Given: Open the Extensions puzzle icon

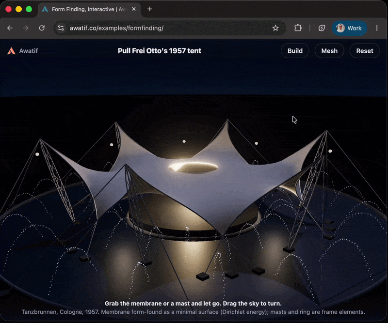Looking at the screenshot, I should [x=298, y=28].
